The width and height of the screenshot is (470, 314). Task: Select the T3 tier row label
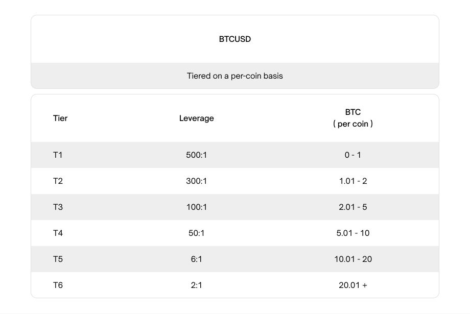(58, 207)
